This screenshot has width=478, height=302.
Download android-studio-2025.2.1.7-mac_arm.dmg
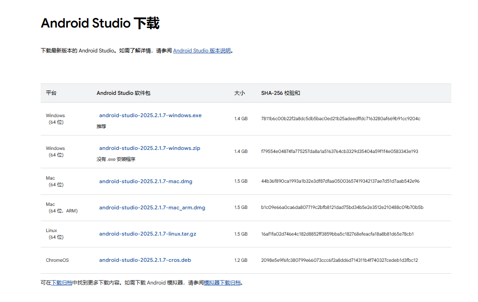(x=152, y=208)
